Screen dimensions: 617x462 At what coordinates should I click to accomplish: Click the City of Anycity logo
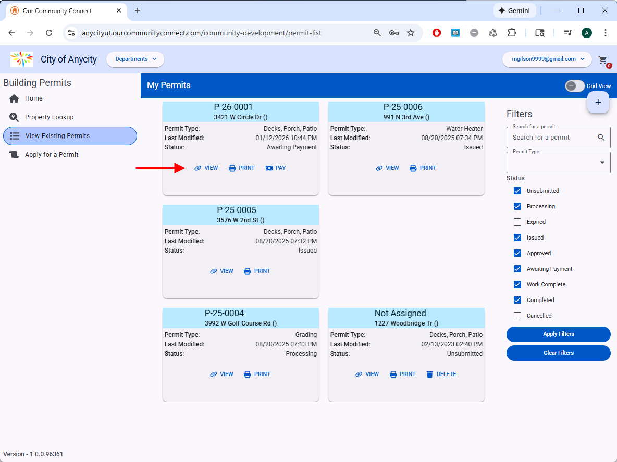(22, 59)
